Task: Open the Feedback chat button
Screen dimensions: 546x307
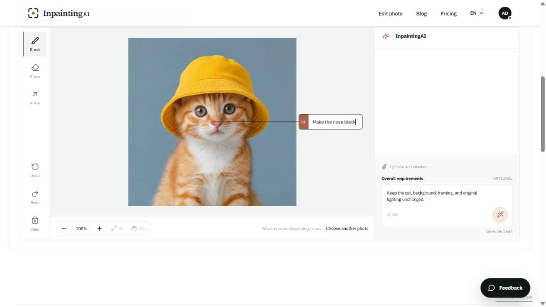Action: point(505,288)
